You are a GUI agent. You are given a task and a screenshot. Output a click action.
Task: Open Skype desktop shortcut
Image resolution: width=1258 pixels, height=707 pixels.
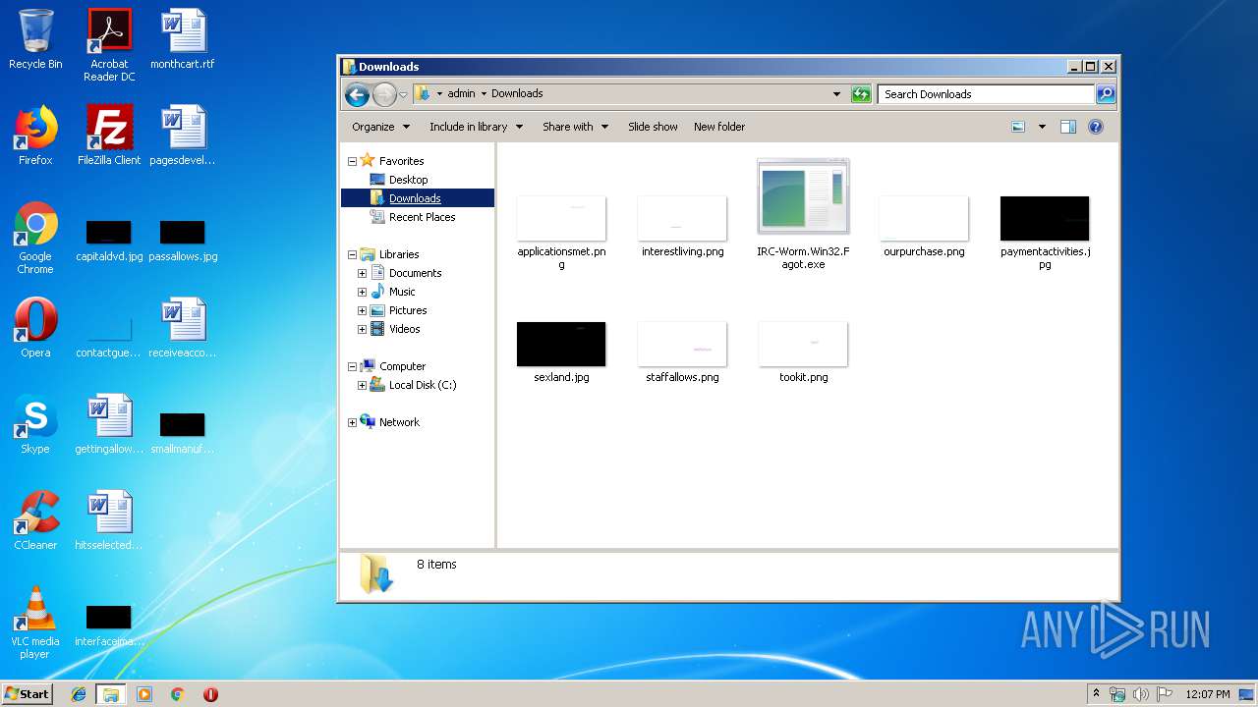click(x=35, y=423)
